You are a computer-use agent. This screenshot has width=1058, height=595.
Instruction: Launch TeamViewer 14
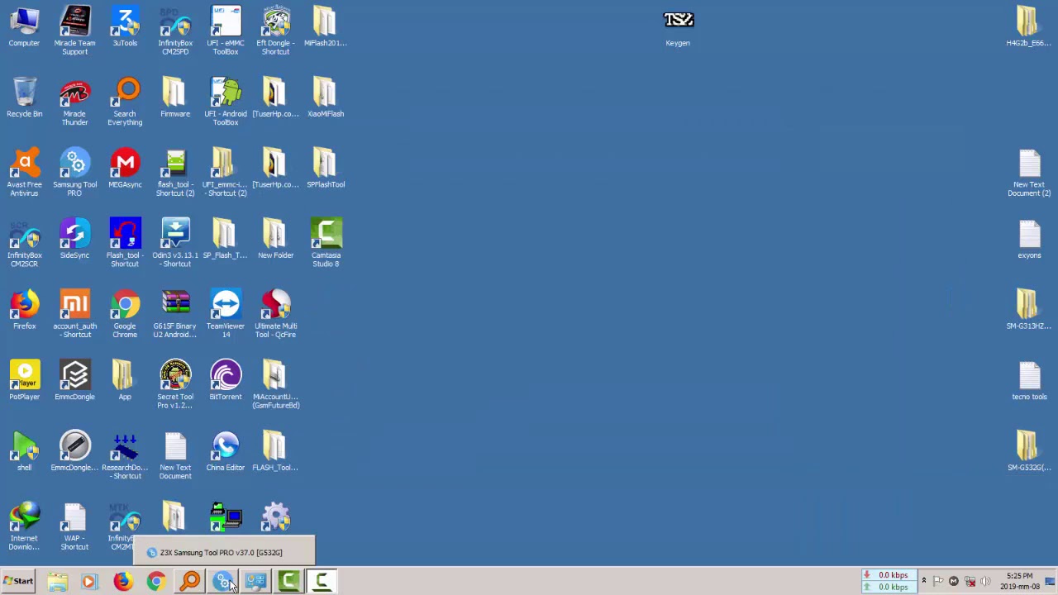[226, 314]
